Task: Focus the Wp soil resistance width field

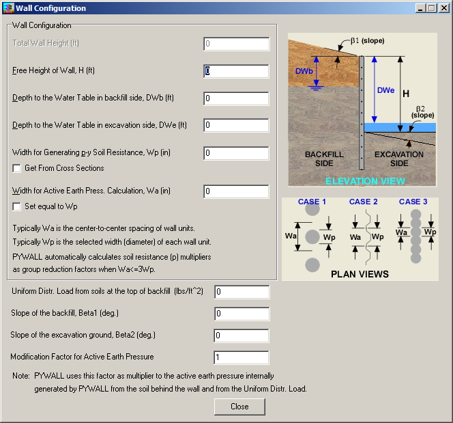Action: point(236,153)
